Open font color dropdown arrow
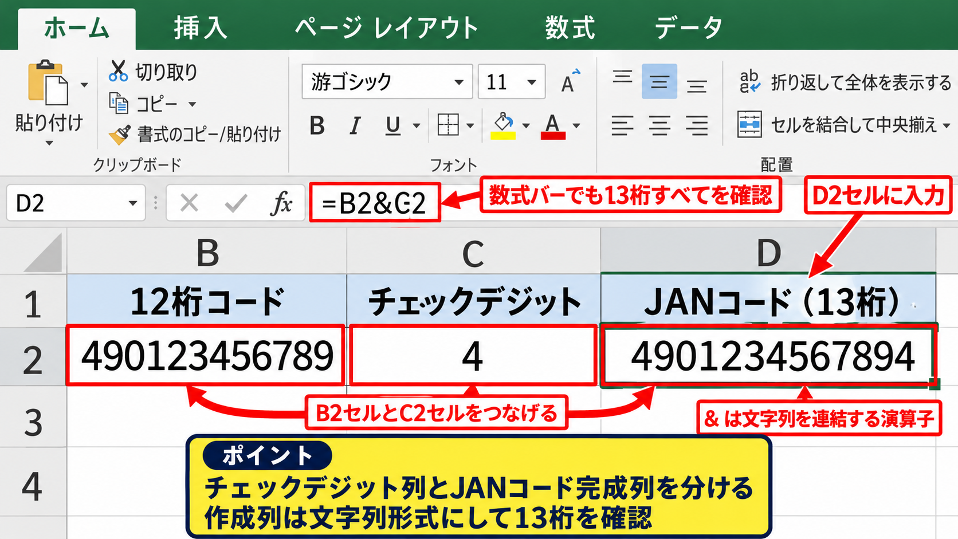The image size is (958, 539). tap(576, 126)
